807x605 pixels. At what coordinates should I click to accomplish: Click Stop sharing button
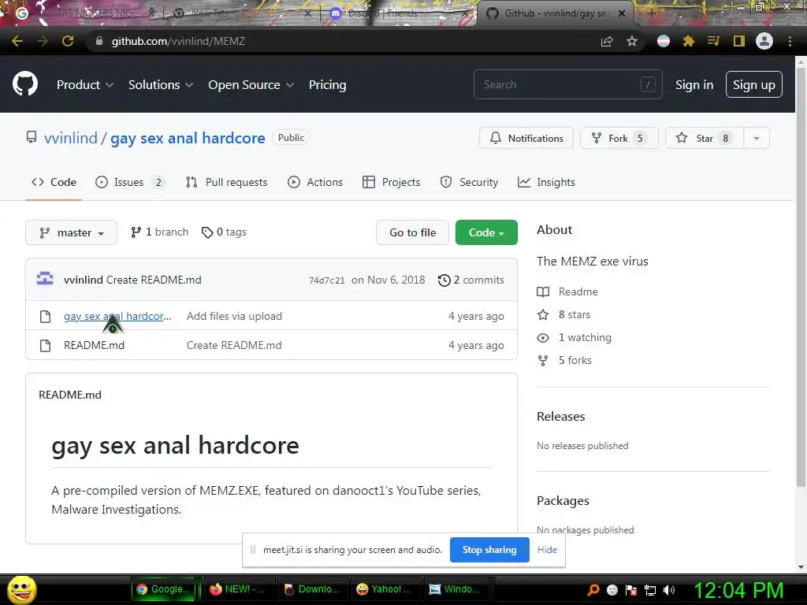tap(489, 550)
